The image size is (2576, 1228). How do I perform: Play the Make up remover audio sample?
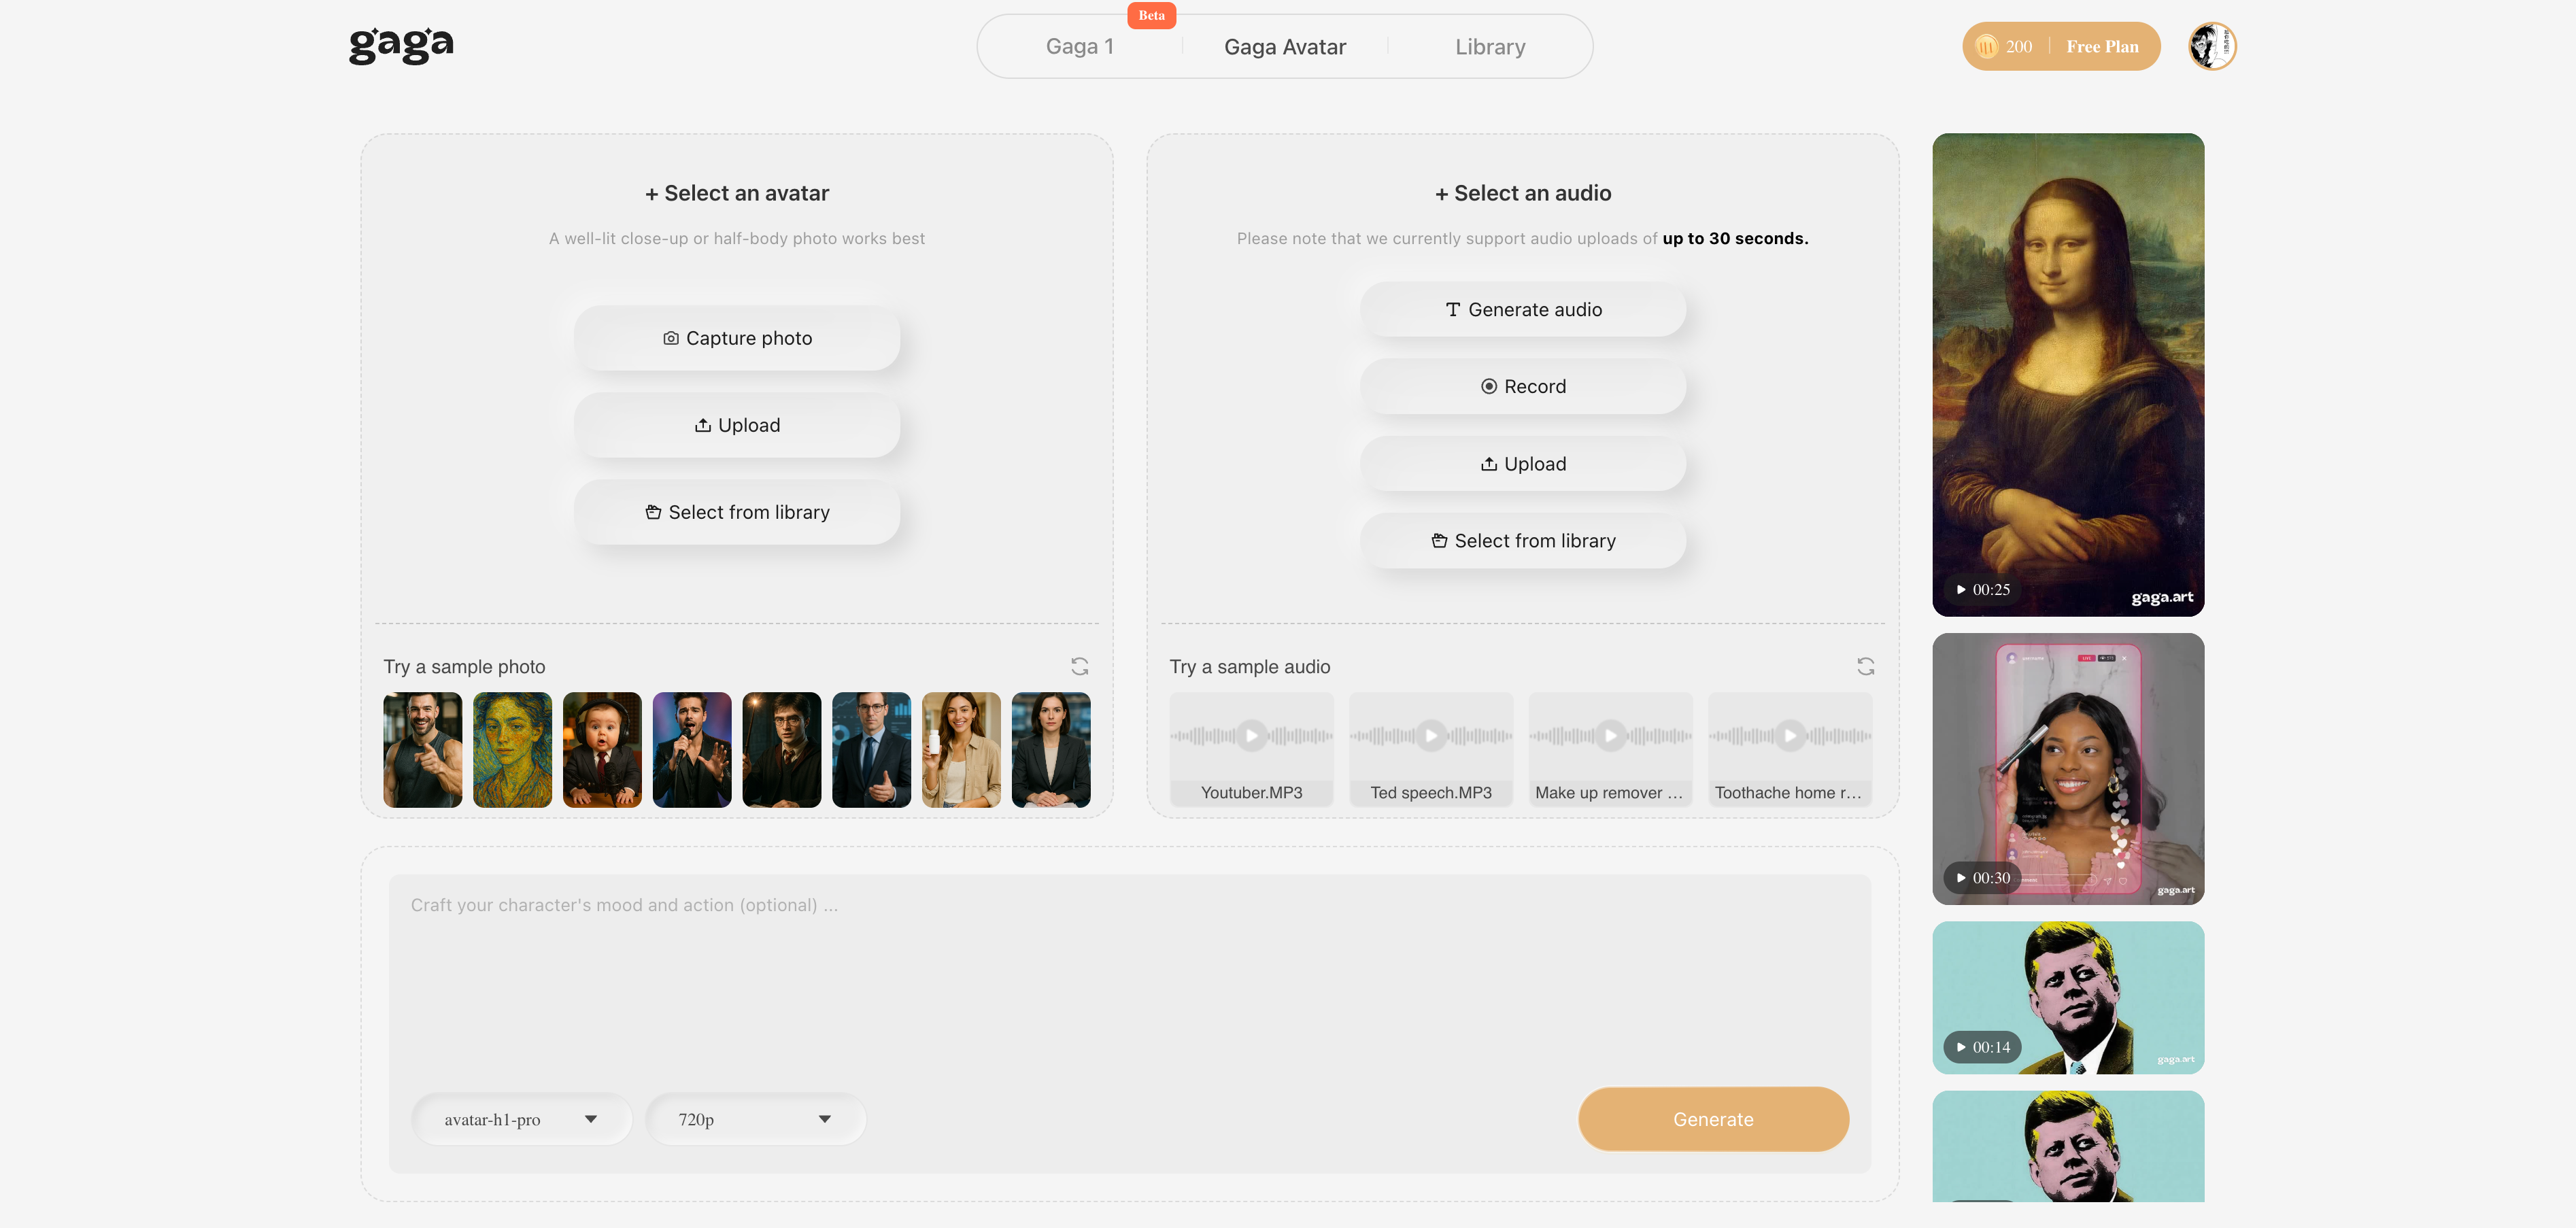pos(1610,735)
